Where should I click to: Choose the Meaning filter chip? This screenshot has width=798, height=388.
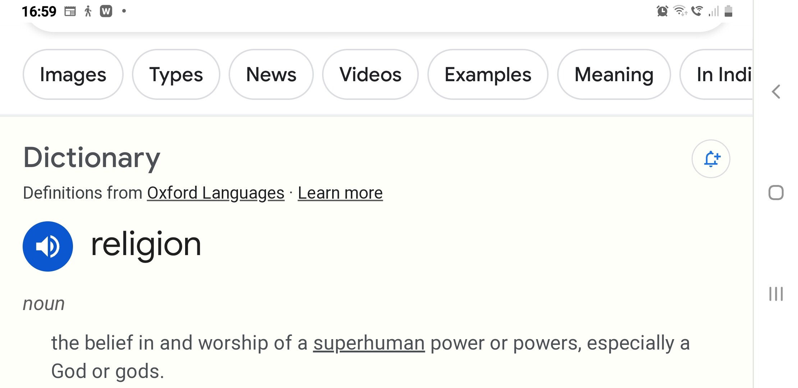pos(614,74)
